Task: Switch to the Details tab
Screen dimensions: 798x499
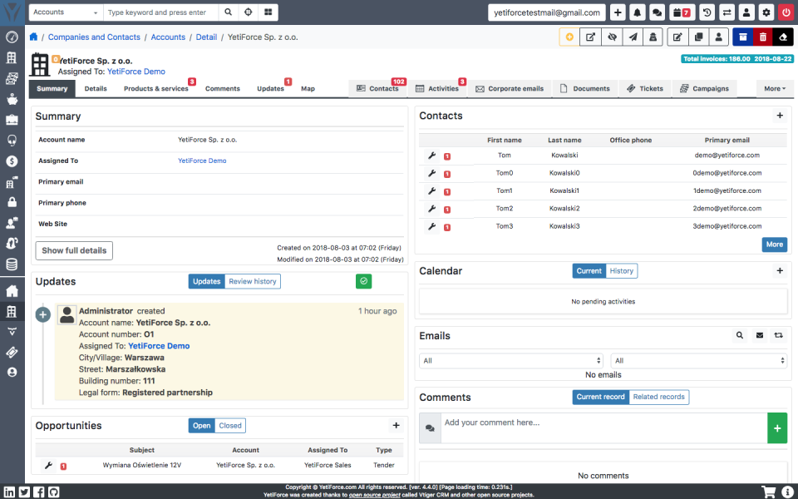Action: pos(96,88)
